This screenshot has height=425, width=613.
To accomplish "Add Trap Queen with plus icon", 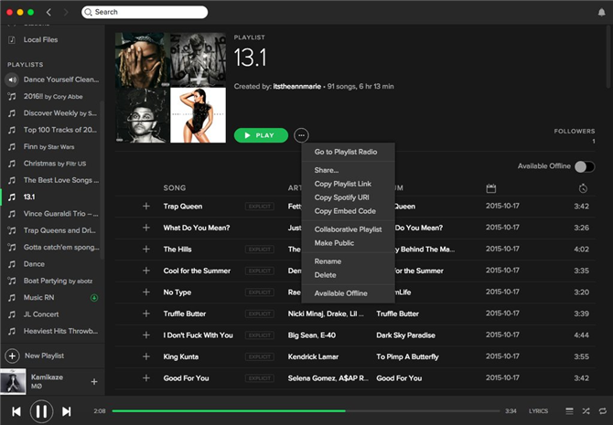I will [x=145, y=207].
